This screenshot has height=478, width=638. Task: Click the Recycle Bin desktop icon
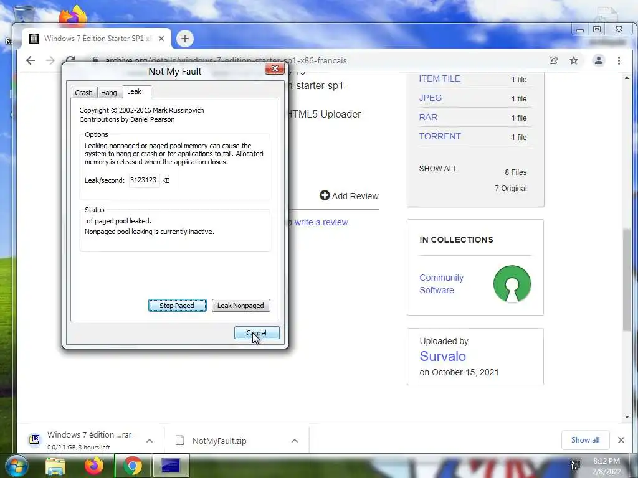pos(24,16)
